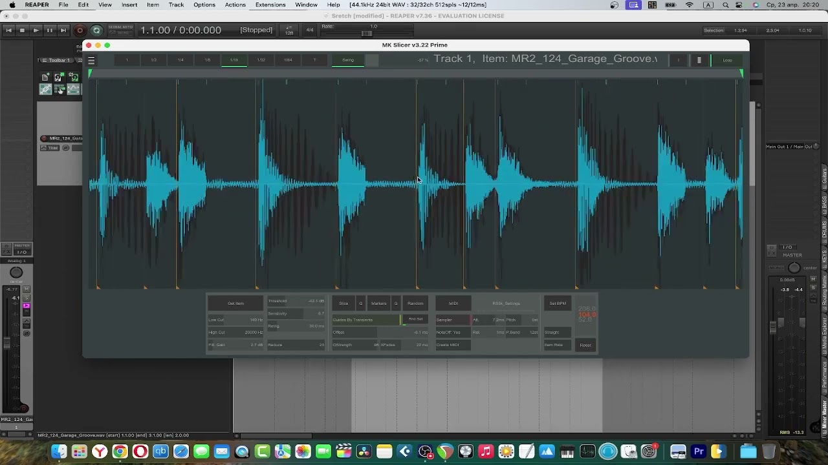Screen dimensions: 828x465
Task: Click the save project toolbar icon
Action: coord(73,77)
